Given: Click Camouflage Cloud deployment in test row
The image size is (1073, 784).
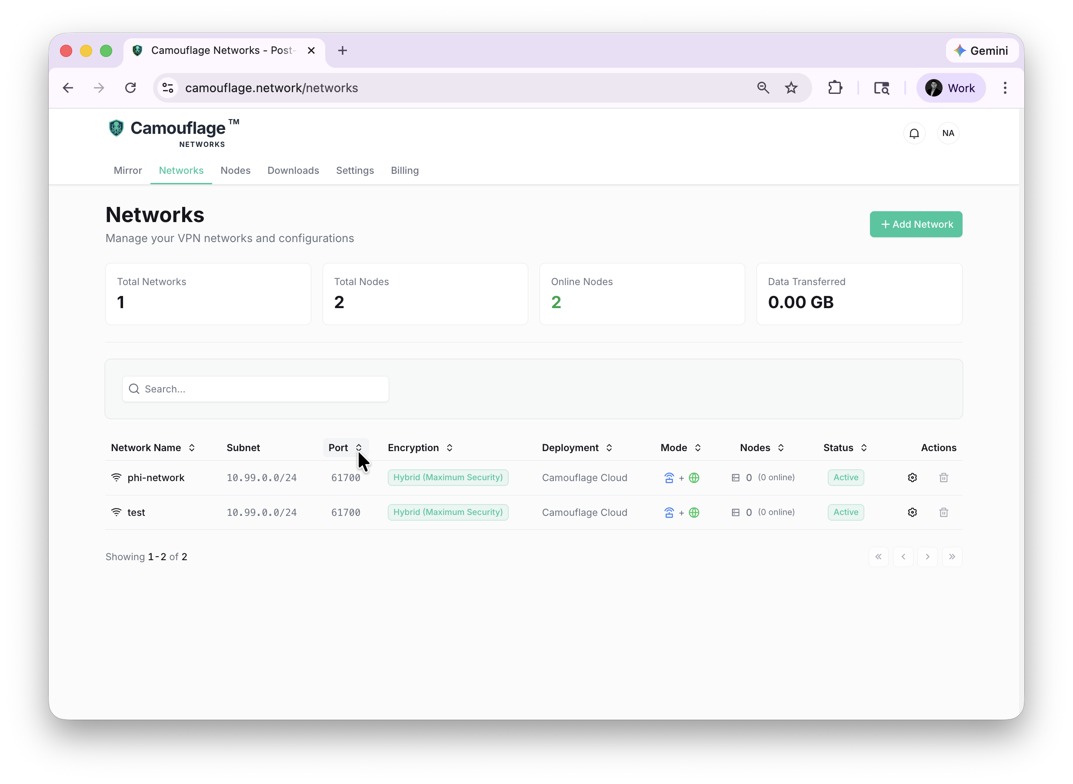Looking at the screenshot, I should tap(584, 512).
